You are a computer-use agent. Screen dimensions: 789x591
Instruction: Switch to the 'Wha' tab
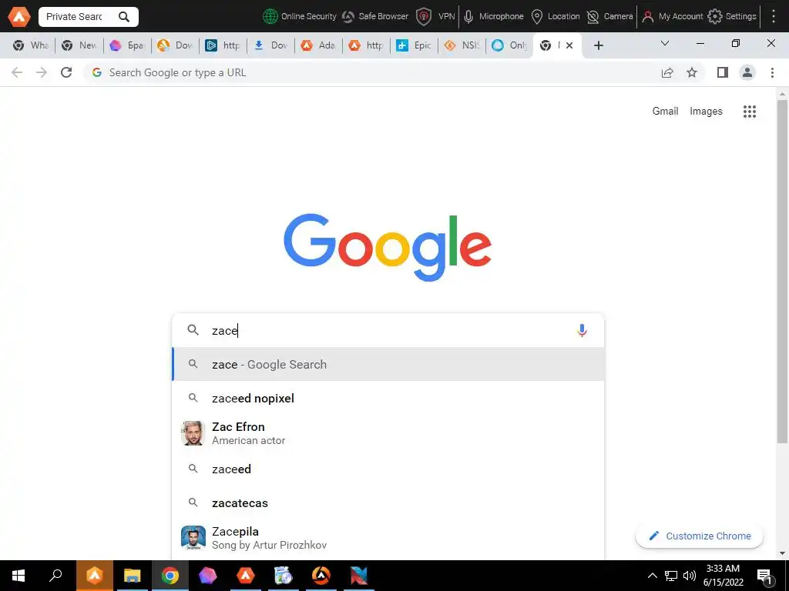31,45
